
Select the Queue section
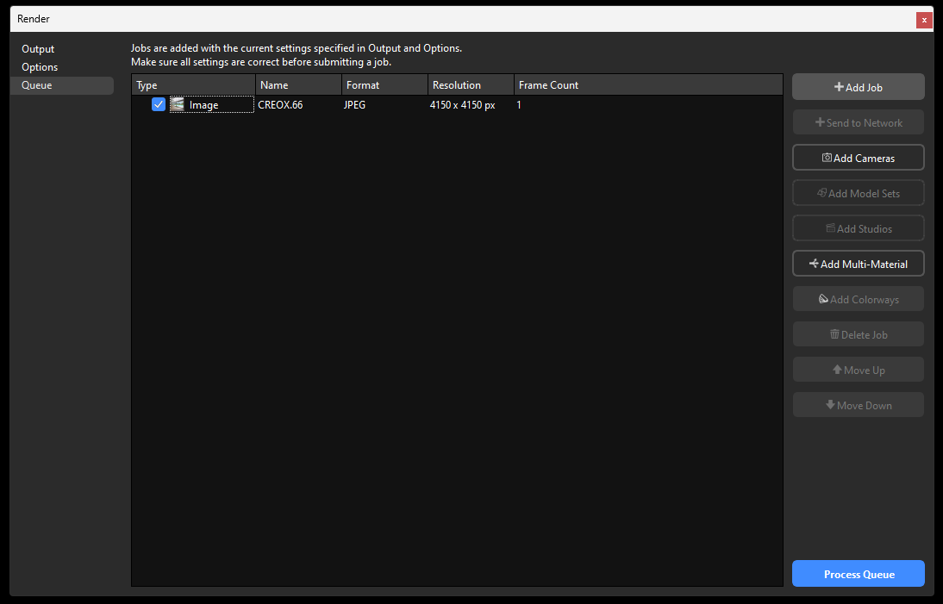point(37,85)
